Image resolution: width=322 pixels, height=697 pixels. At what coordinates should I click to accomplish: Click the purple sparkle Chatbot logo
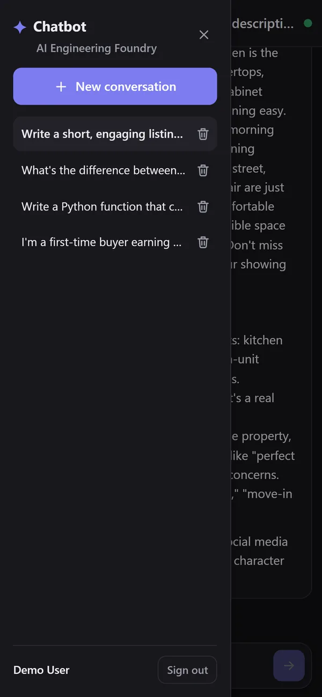pyautogui.click(x=20, y=27)
